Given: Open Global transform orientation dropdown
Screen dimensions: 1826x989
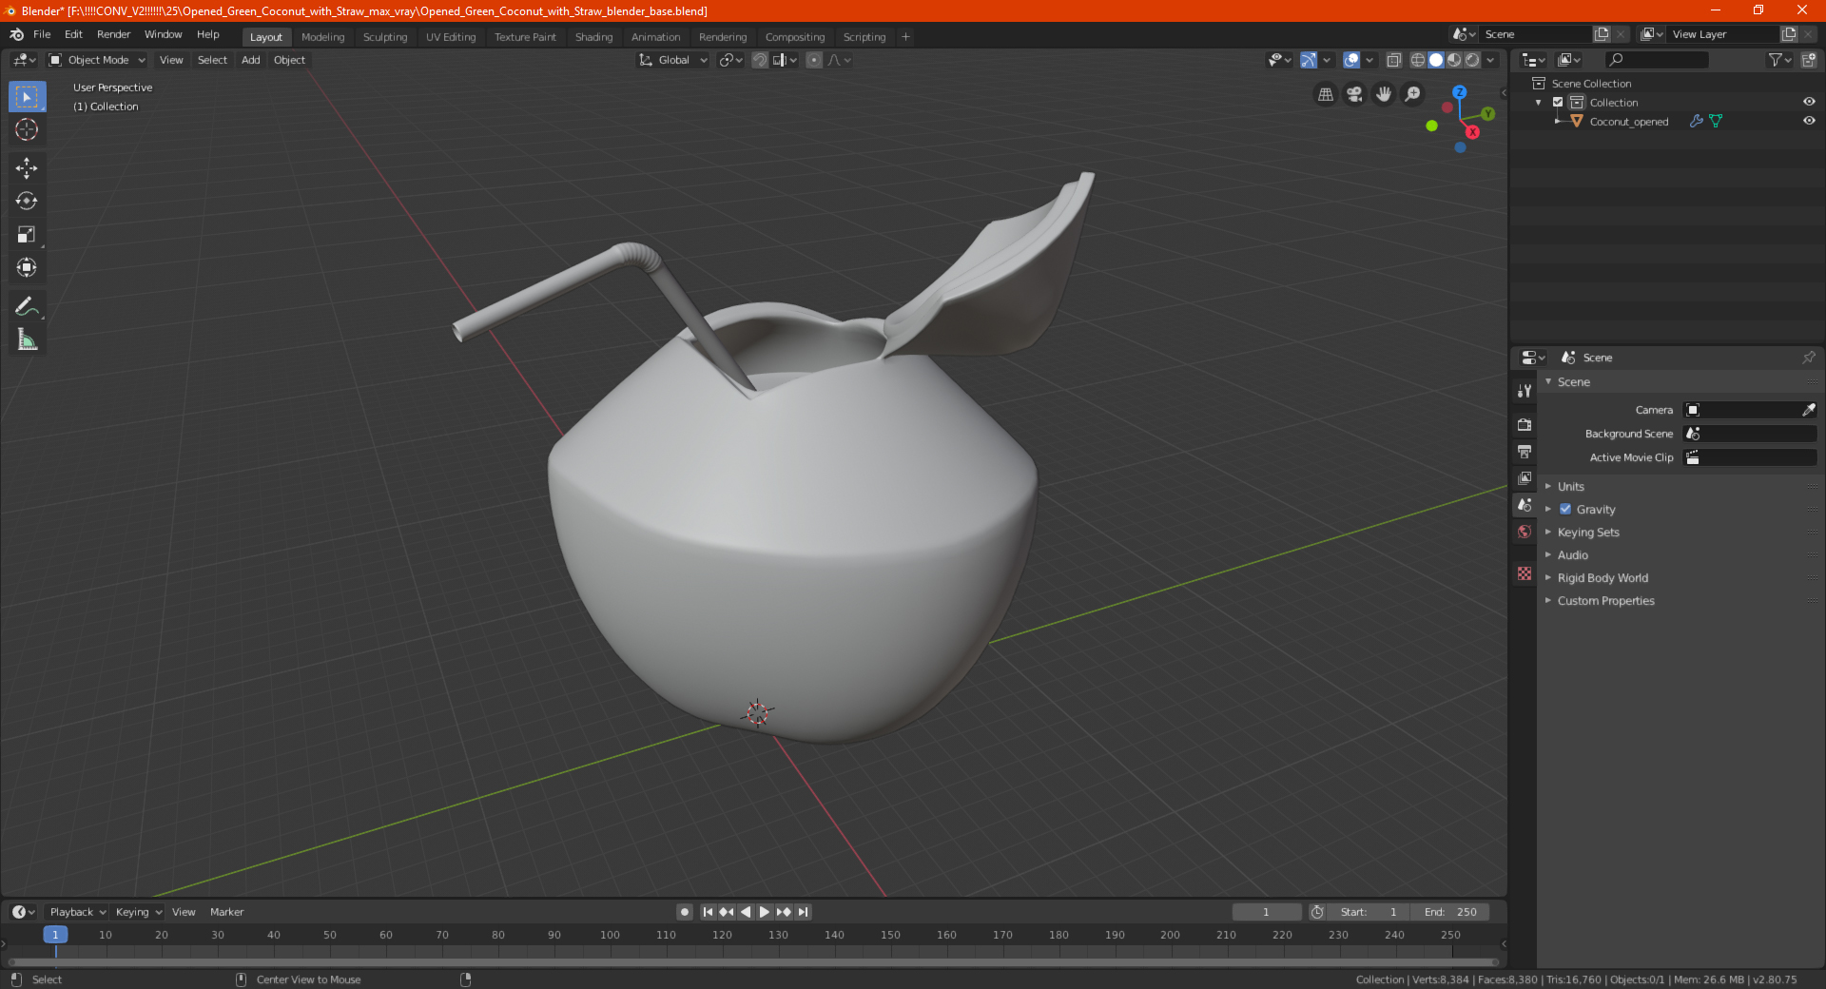Looking at the screenshot, I should tap(672, 60).
